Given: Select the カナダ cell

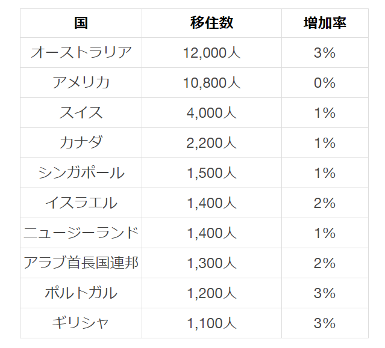Looking at the screenshot, I should (81, 143).
